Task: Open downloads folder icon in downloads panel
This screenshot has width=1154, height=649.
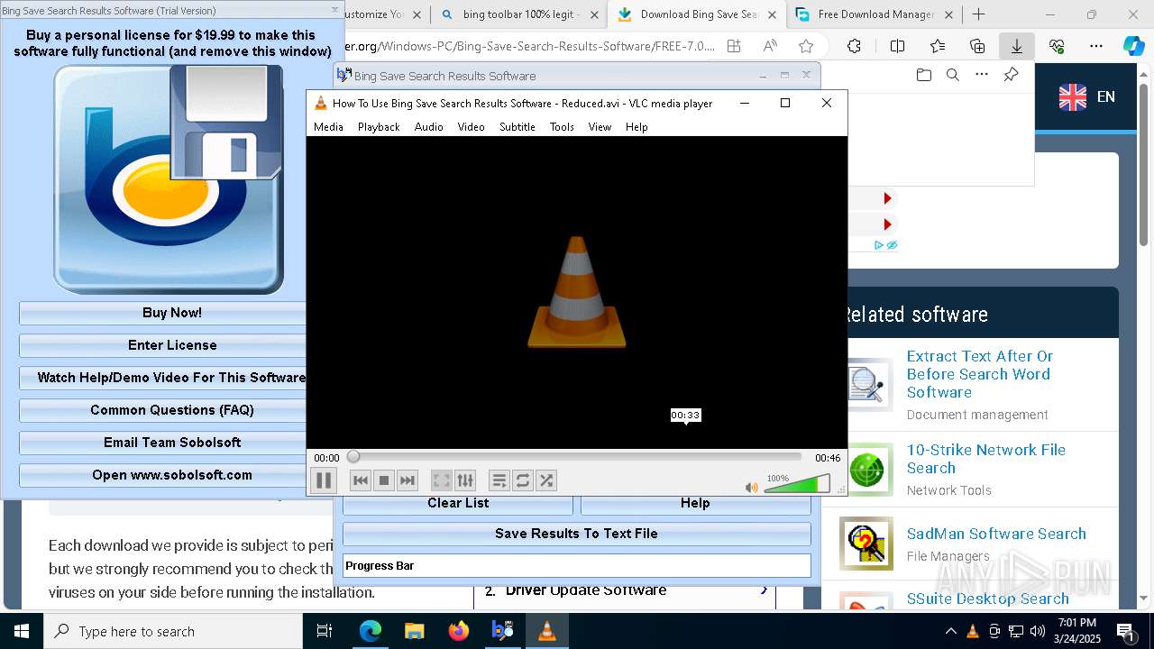Action: coord(923,76)
